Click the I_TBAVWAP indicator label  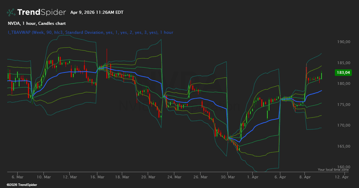pyautogui.click(x=90, y=32)
